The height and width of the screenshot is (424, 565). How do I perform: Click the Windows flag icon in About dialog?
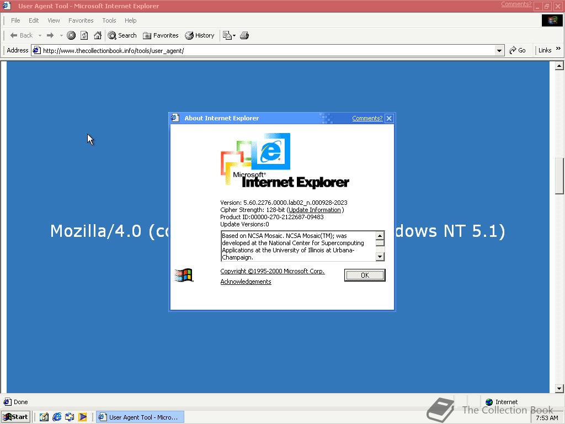coord(184,275)
